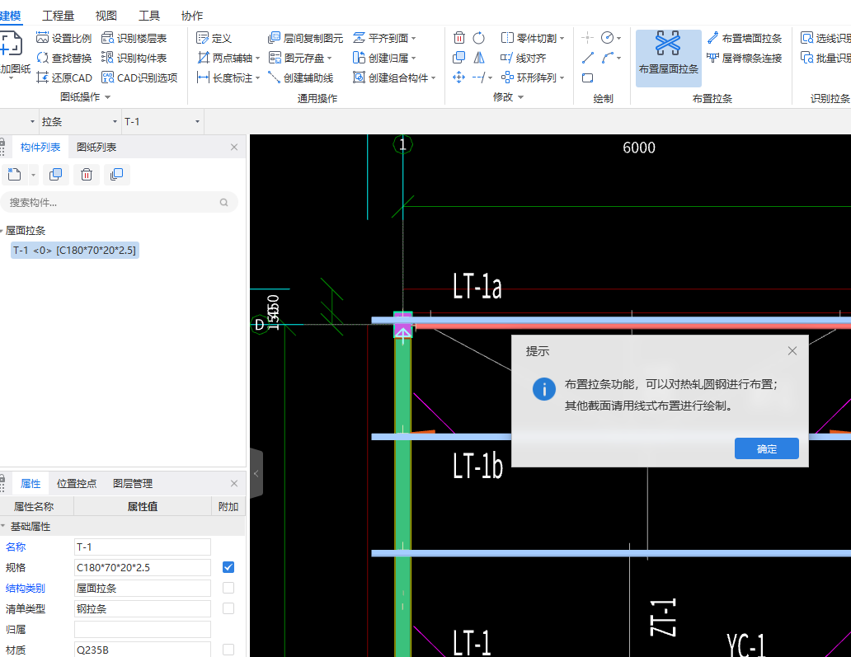Select 创建辅助线 tool
The width and height of the screenshot is (851, 657).
pyautogui.click(x=301, y=77)
